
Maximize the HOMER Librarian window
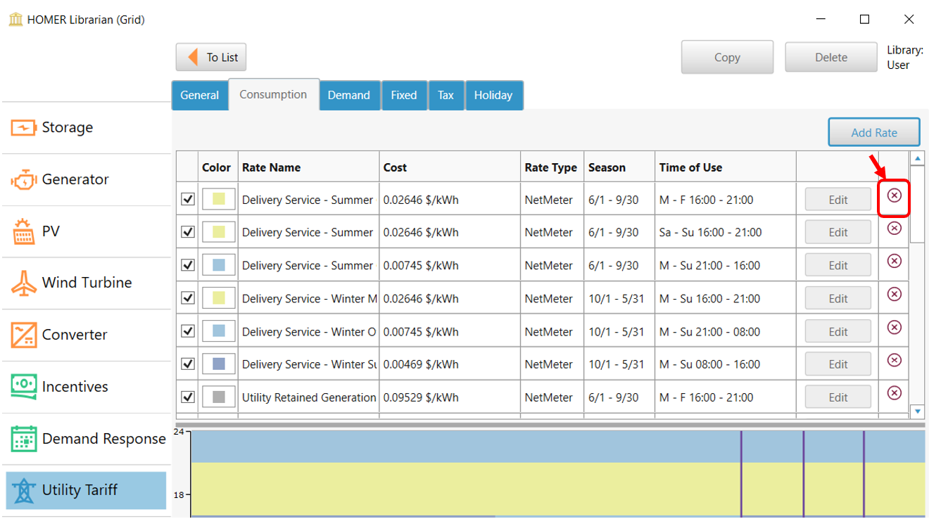coord(865,19)
